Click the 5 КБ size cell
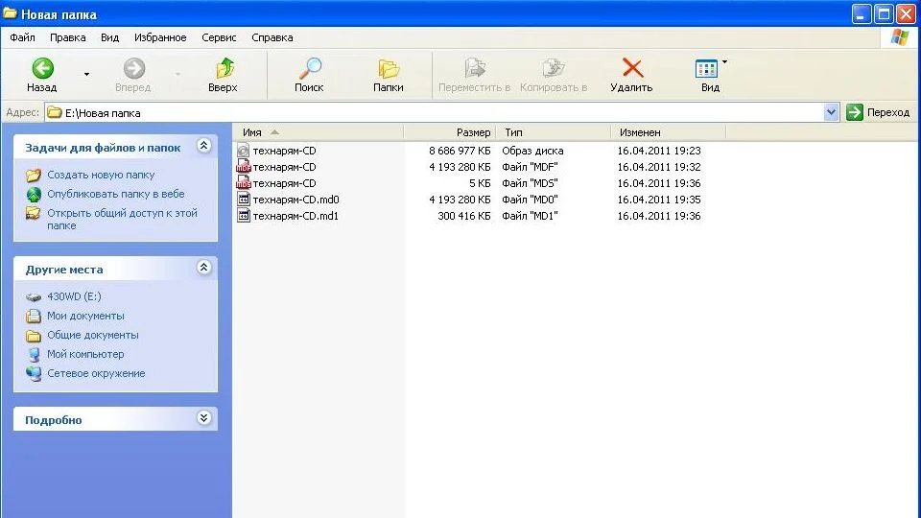This screenshot has height=518, width=921. tap(480, 183)
